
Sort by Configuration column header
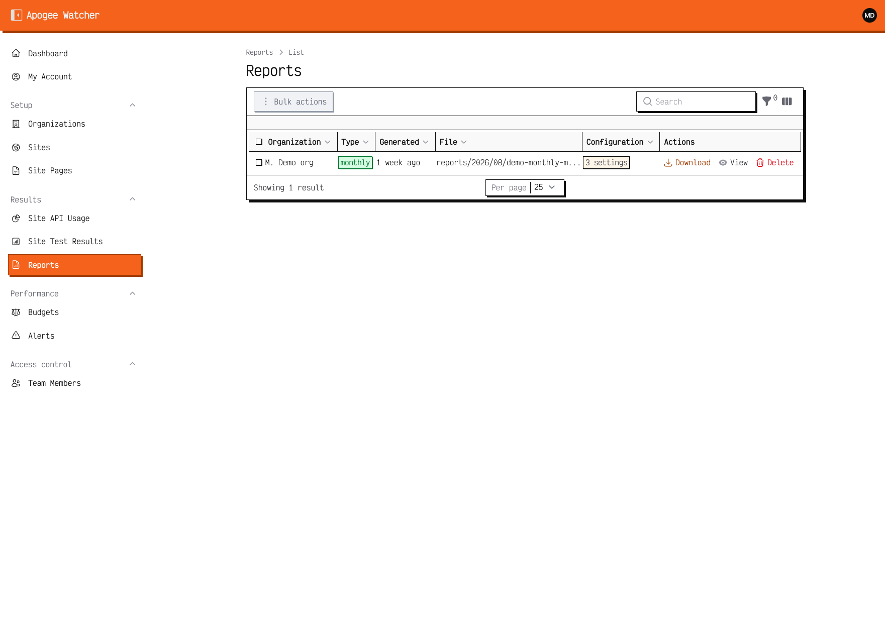coord(620,142)
